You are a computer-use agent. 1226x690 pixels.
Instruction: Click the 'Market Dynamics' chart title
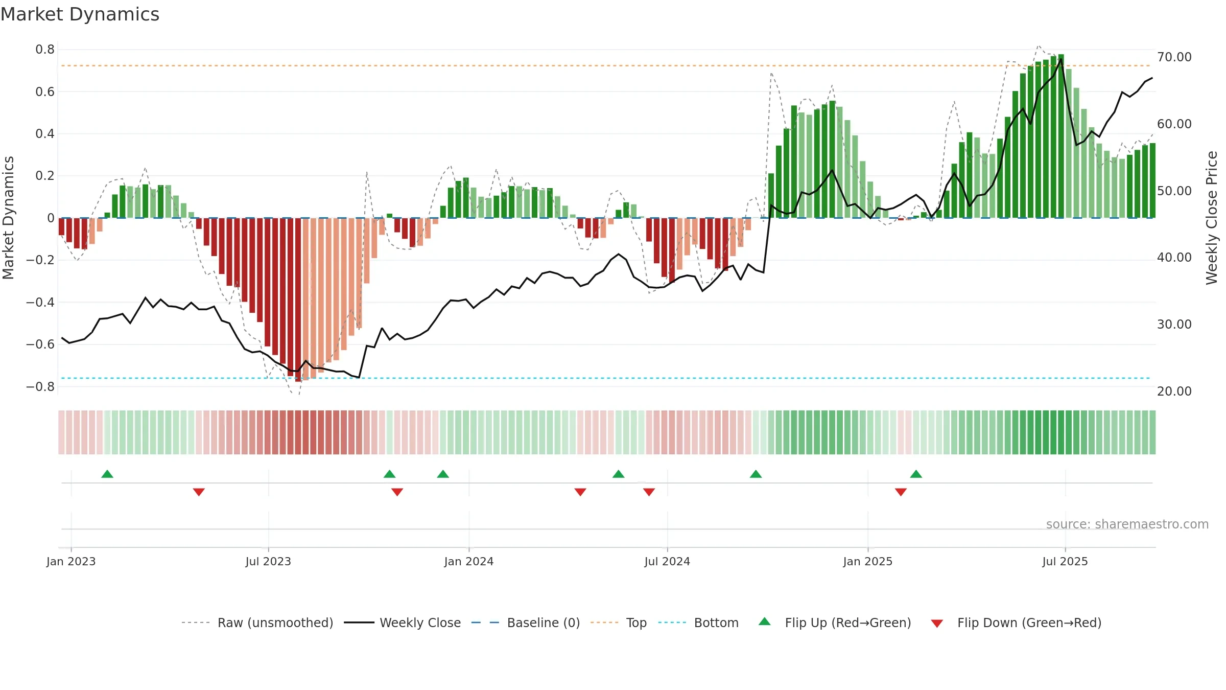[80, 14]
